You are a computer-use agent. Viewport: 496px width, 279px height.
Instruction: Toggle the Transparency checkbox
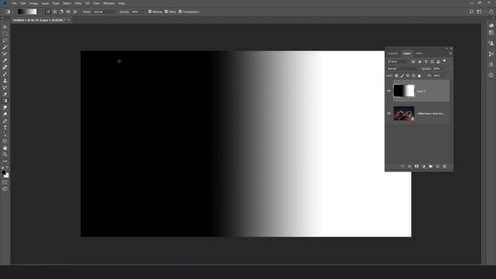coord(181,12)
